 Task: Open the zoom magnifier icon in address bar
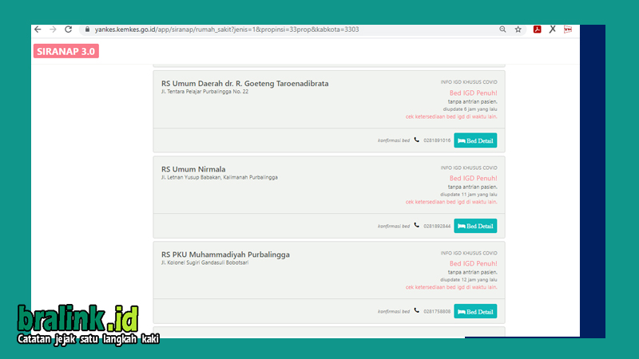502,30
